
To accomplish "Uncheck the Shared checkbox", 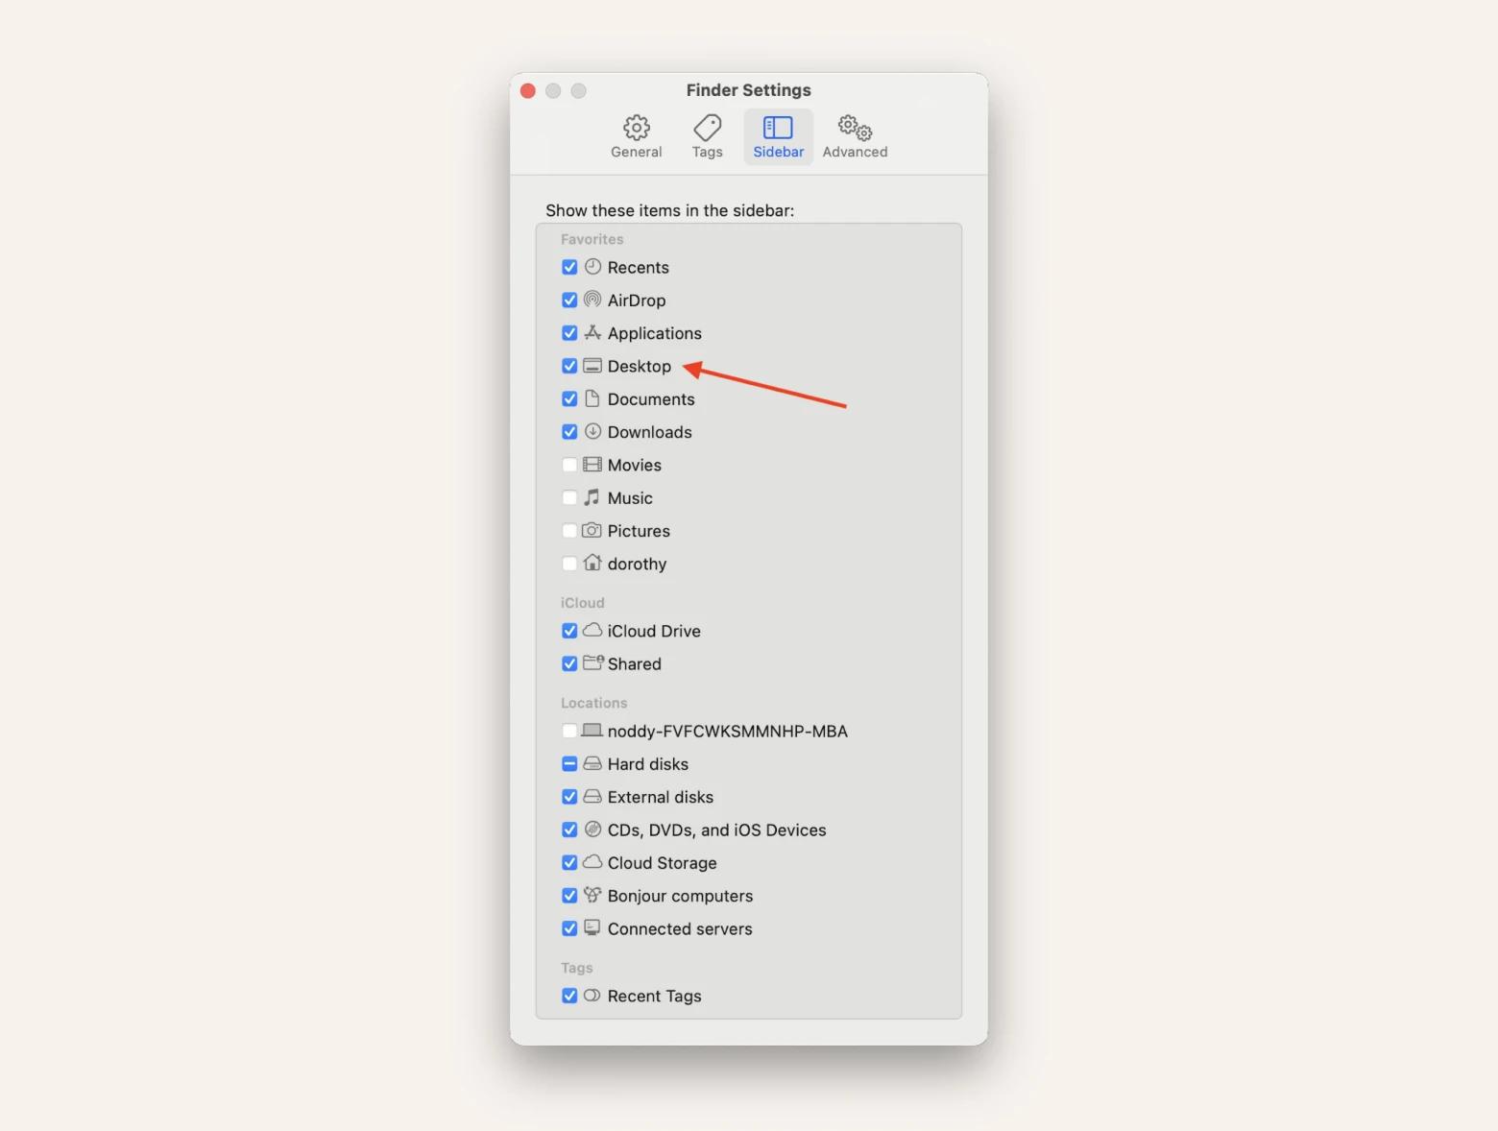I will (x=569, y=663).
